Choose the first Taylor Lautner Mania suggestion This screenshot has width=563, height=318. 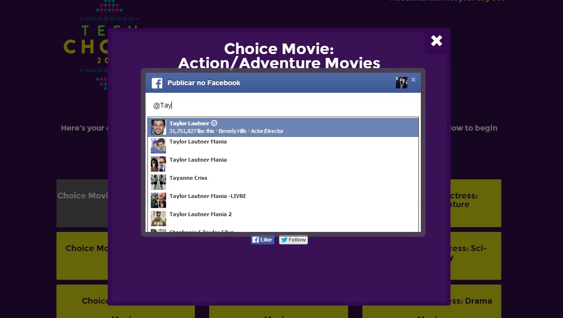[x=283, y=145]
